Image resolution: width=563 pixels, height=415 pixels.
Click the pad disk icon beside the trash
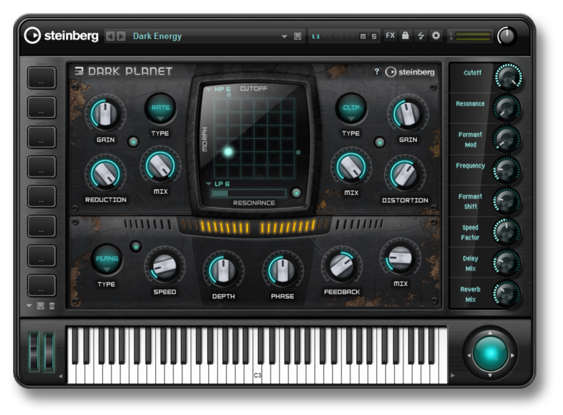[41, 306]
